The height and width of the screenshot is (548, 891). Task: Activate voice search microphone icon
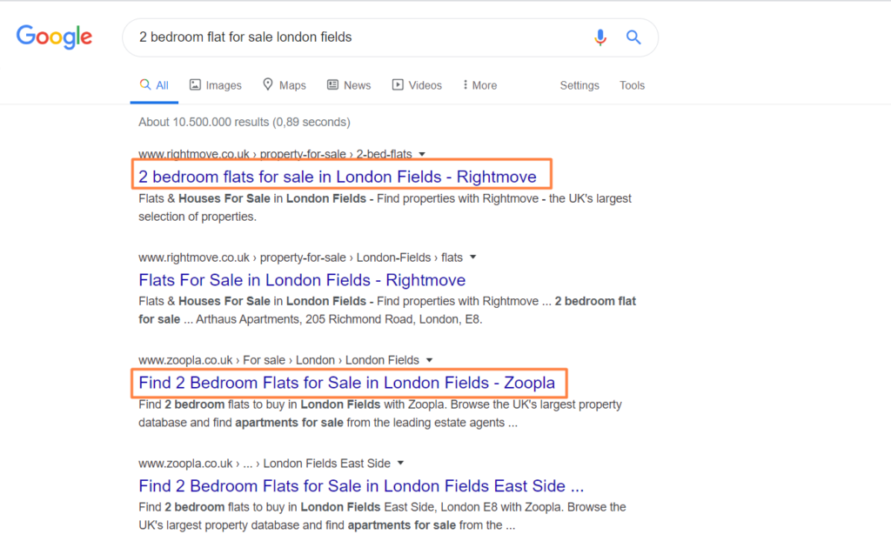(x=600, y=37)
